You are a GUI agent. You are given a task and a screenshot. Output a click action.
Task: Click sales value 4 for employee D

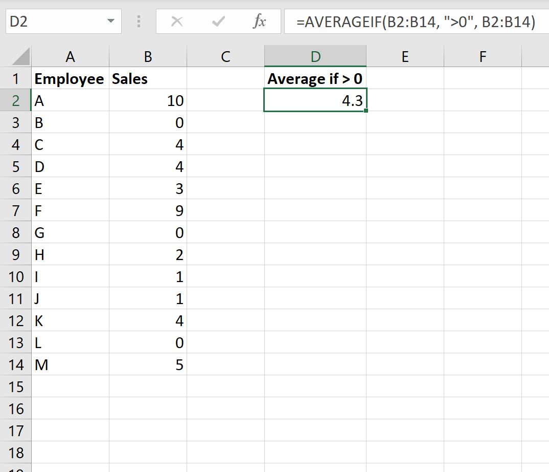pyautogui.click(x=148, y=166)
